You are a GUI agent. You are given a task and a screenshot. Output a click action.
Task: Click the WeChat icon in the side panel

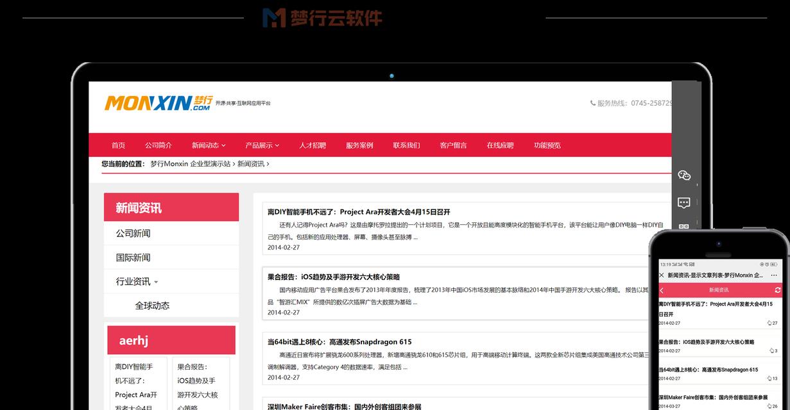coord(684,175)
